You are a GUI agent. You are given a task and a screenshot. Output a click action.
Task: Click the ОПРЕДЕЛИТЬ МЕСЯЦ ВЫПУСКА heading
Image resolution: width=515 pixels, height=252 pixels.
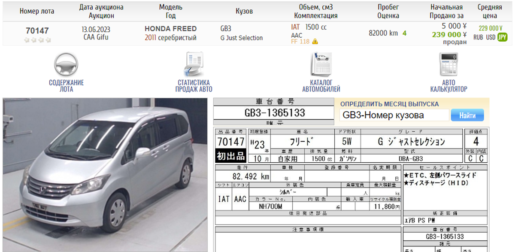tap(389, 104)
